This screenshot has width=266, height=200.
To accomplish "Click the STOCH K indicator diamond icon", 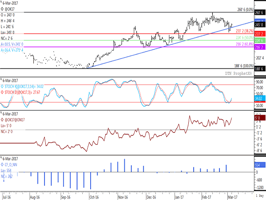I will coord(2,87).
